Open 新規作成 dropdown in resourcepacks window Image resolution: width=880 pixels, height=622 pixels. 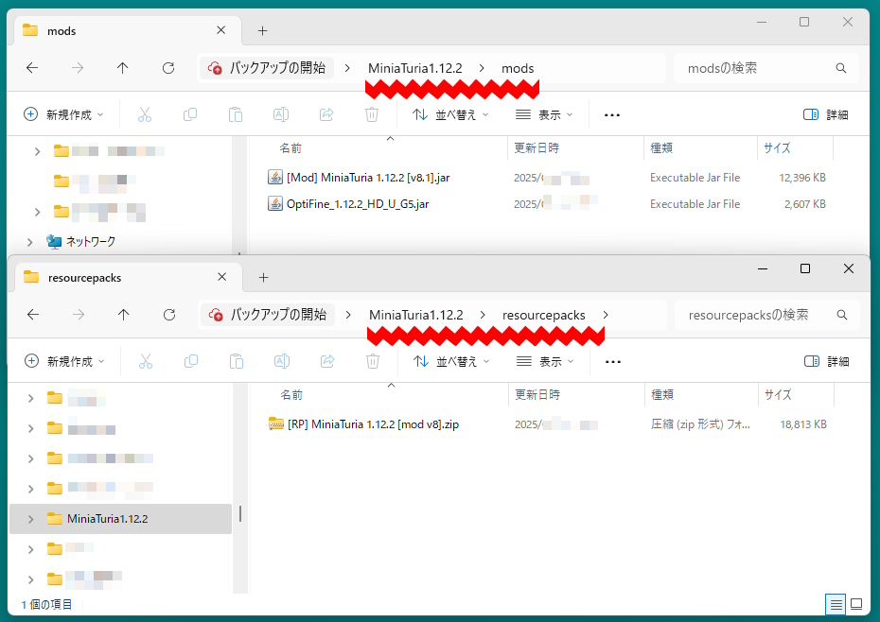click(x=65, y=361)
